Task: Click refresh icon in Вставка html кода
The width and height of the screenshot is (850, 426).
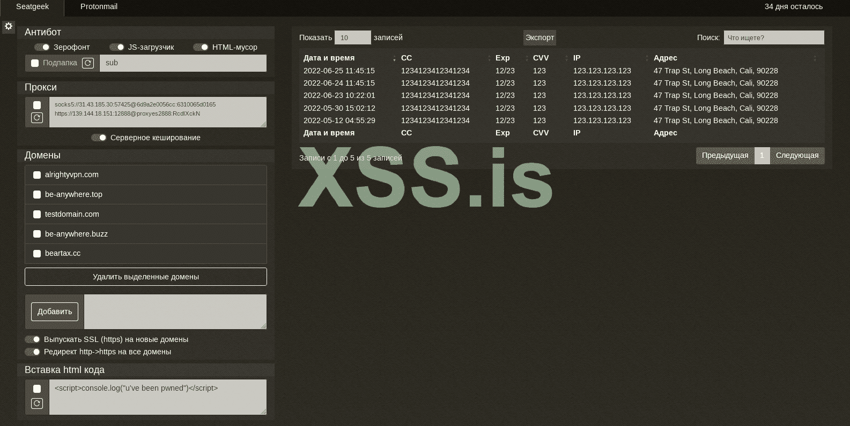Action: click(x=37, y=404)
